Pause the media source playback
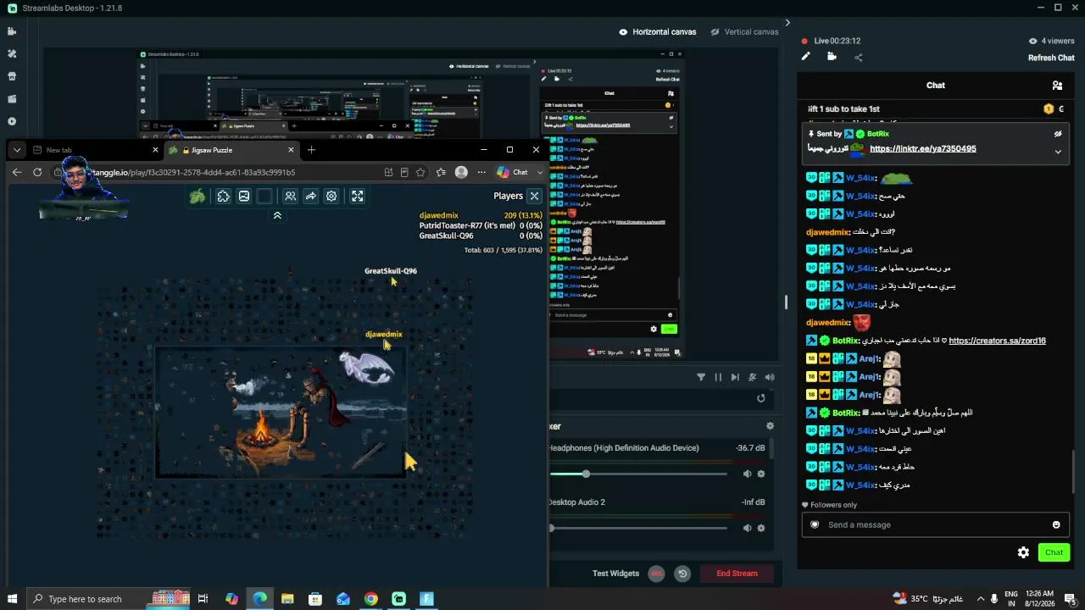 718,377
